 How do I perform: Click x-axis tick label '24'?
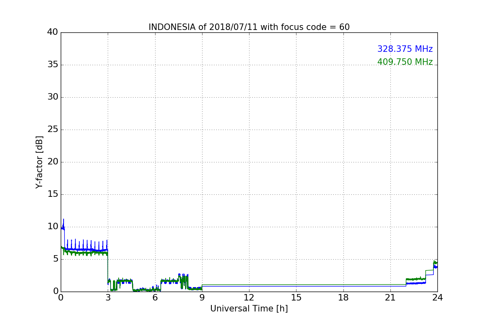[x=437, y=298]
